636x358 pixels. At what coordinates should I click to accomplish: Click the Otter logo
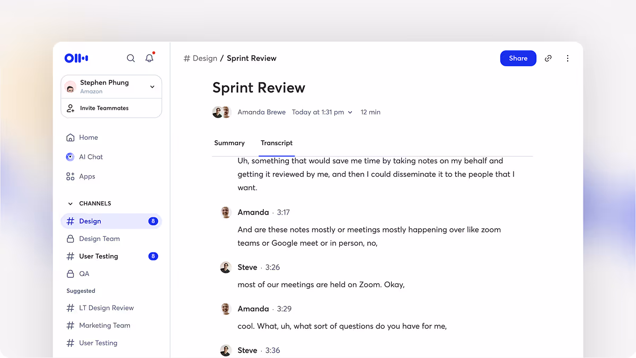76,58
